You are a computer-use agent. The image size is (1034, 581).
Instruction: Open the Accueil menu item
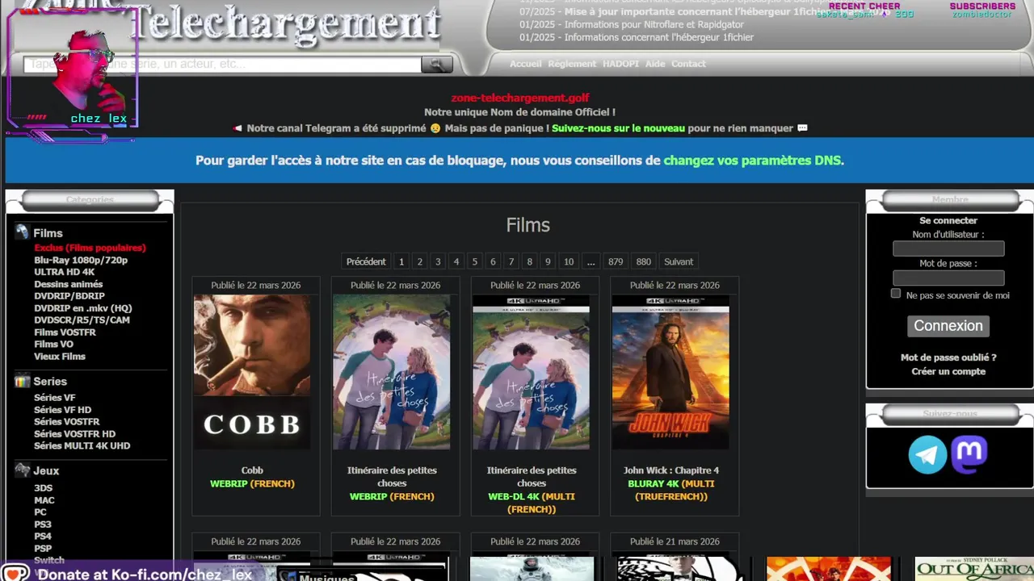point(525,64)
